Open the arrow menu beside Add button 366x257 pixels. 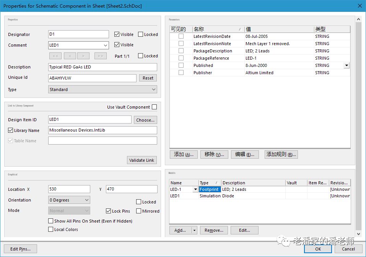click(x=195, y=230)
